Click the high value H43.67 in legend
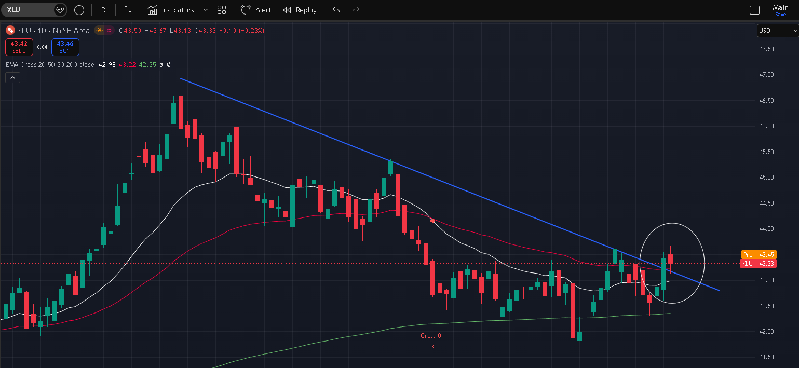The width and height of the screenshot is (799, 368). tap(155, 31)
